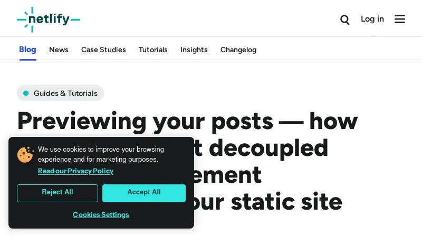Open the Changelog tab
The image size is (422, 237).
point(238,50)
